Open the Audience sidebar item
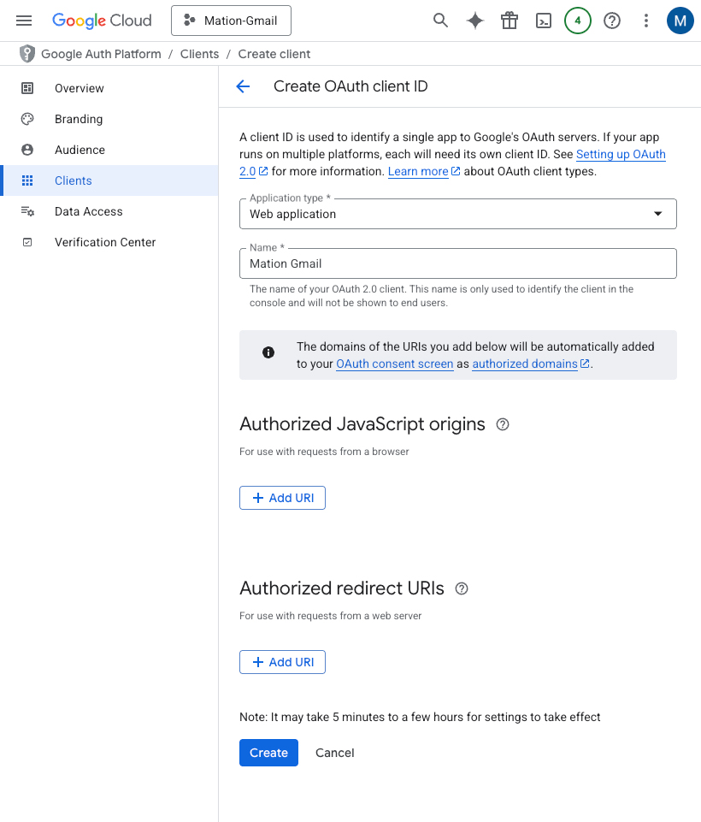 click(x=109, y=150)
